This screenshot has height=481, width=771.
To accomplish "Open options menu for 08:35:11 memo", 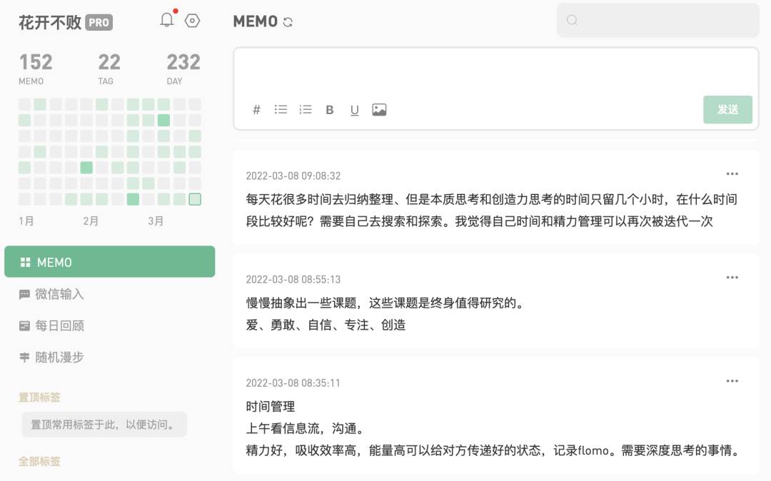I will 732,381.
